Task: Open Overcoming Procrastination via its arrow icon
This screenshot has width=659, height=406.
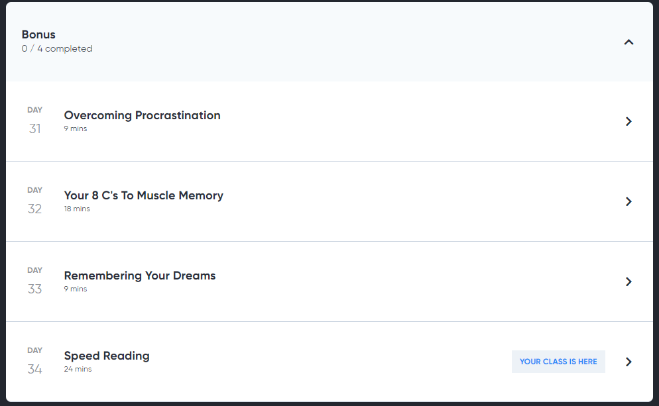Action: tap(629, 121)
